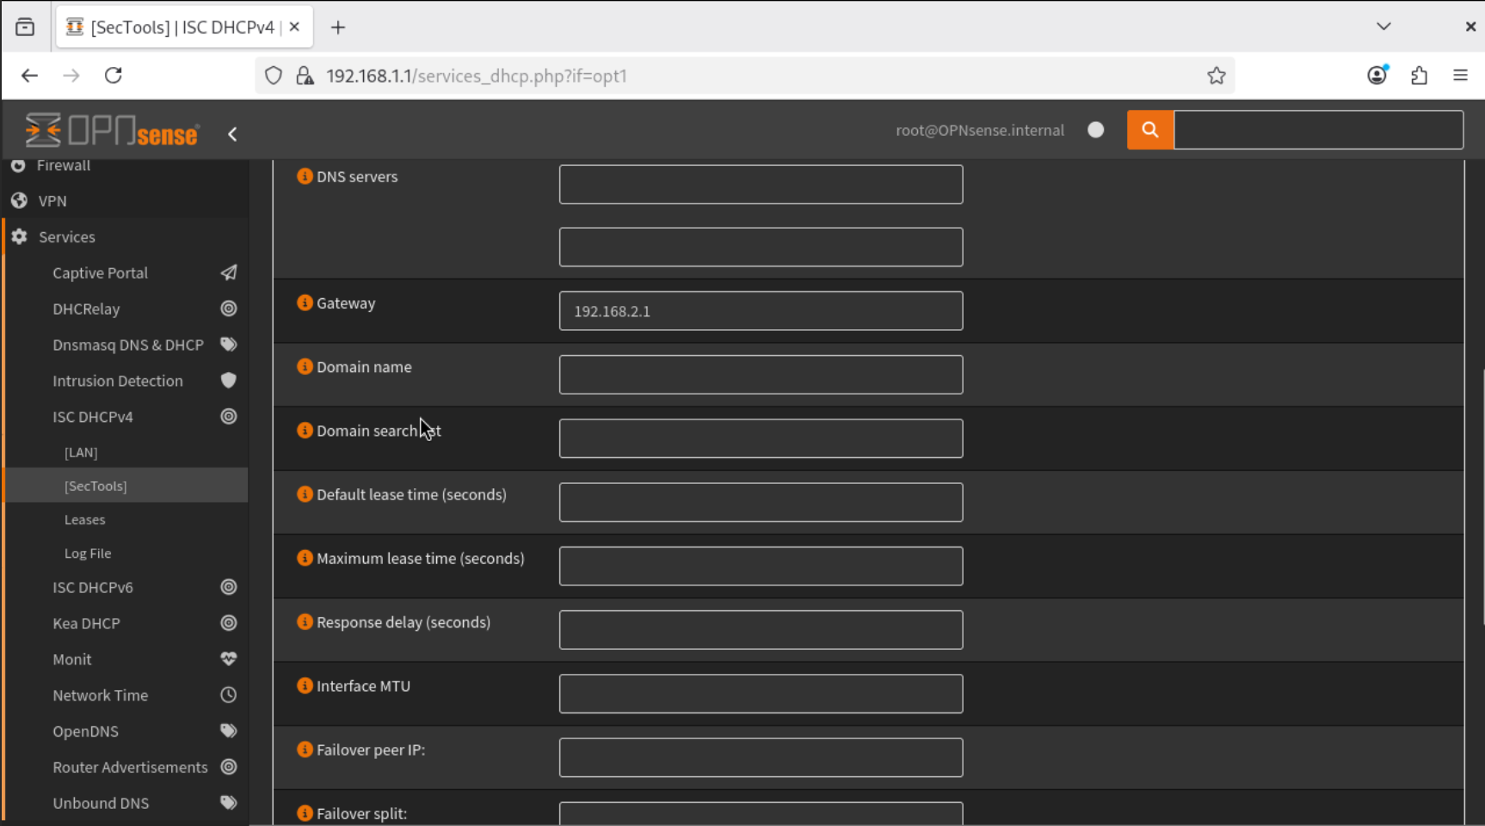Viewport: 1485px width, 826px height.
Task: Bookmark this page with the star icon
Action: coord(1216,76)
